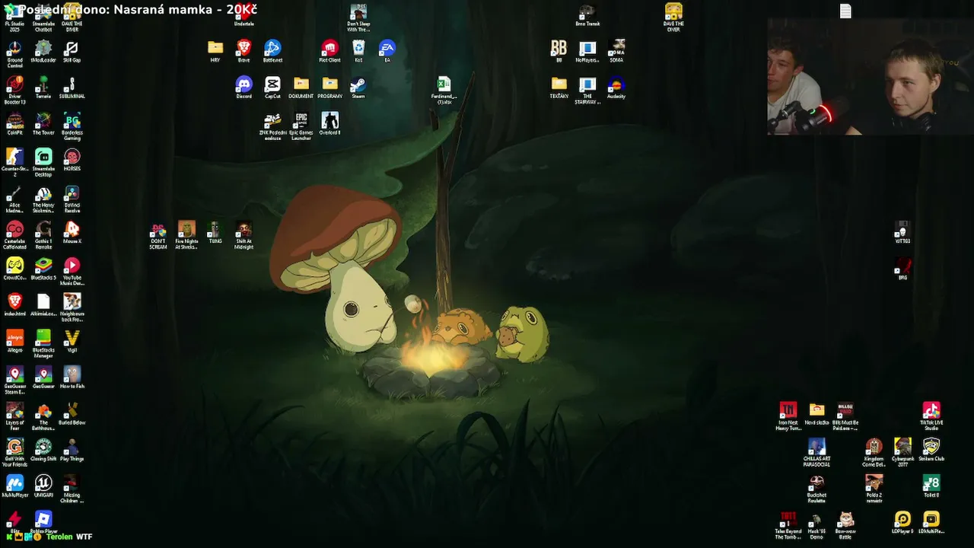The height and width of the screenshot is (548, 974).
Task: Launch LDPlayer 9
Action: (902, 522)
